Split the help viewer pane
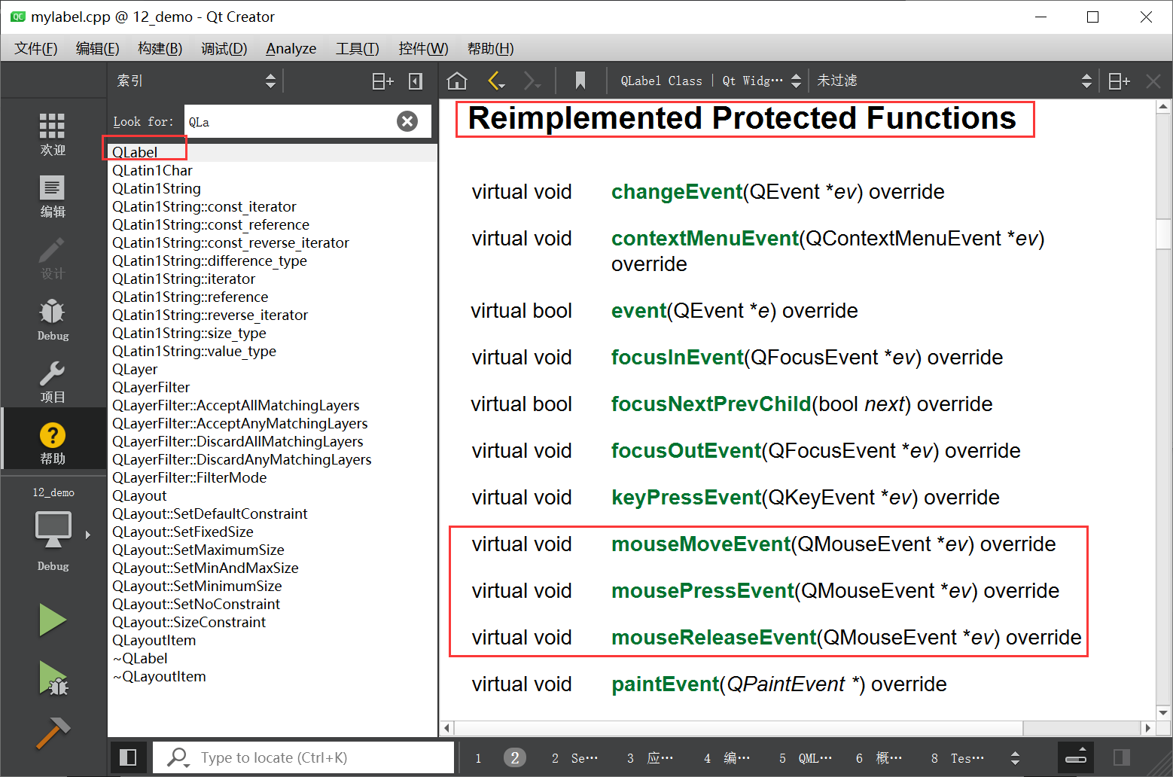 (x=1120, y=81)
